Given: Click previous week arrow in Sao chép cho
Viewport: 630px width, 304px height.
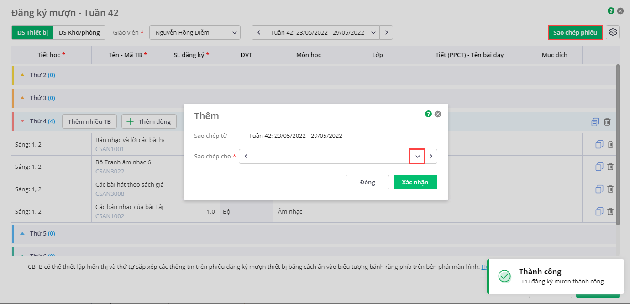Looking at the screenshot, I should point(246,156).
